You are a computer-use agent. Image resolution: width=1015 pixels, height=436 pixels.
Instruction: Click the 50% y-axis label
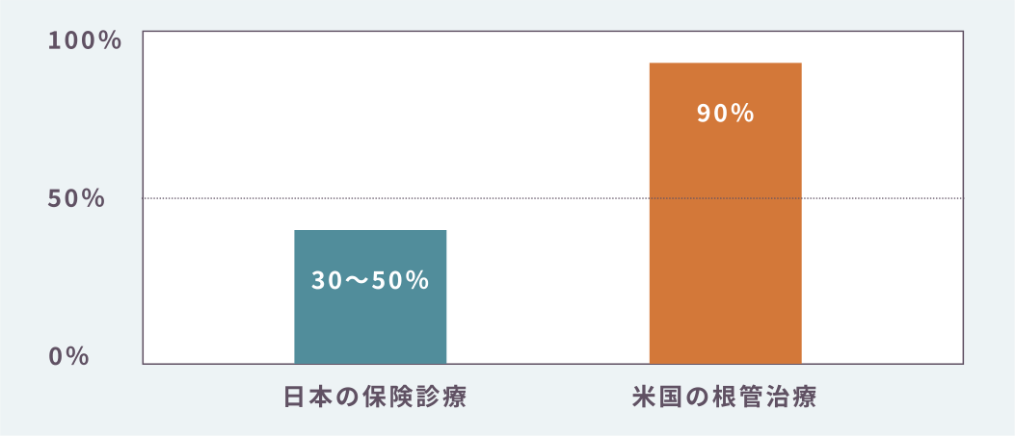[77, 198]
